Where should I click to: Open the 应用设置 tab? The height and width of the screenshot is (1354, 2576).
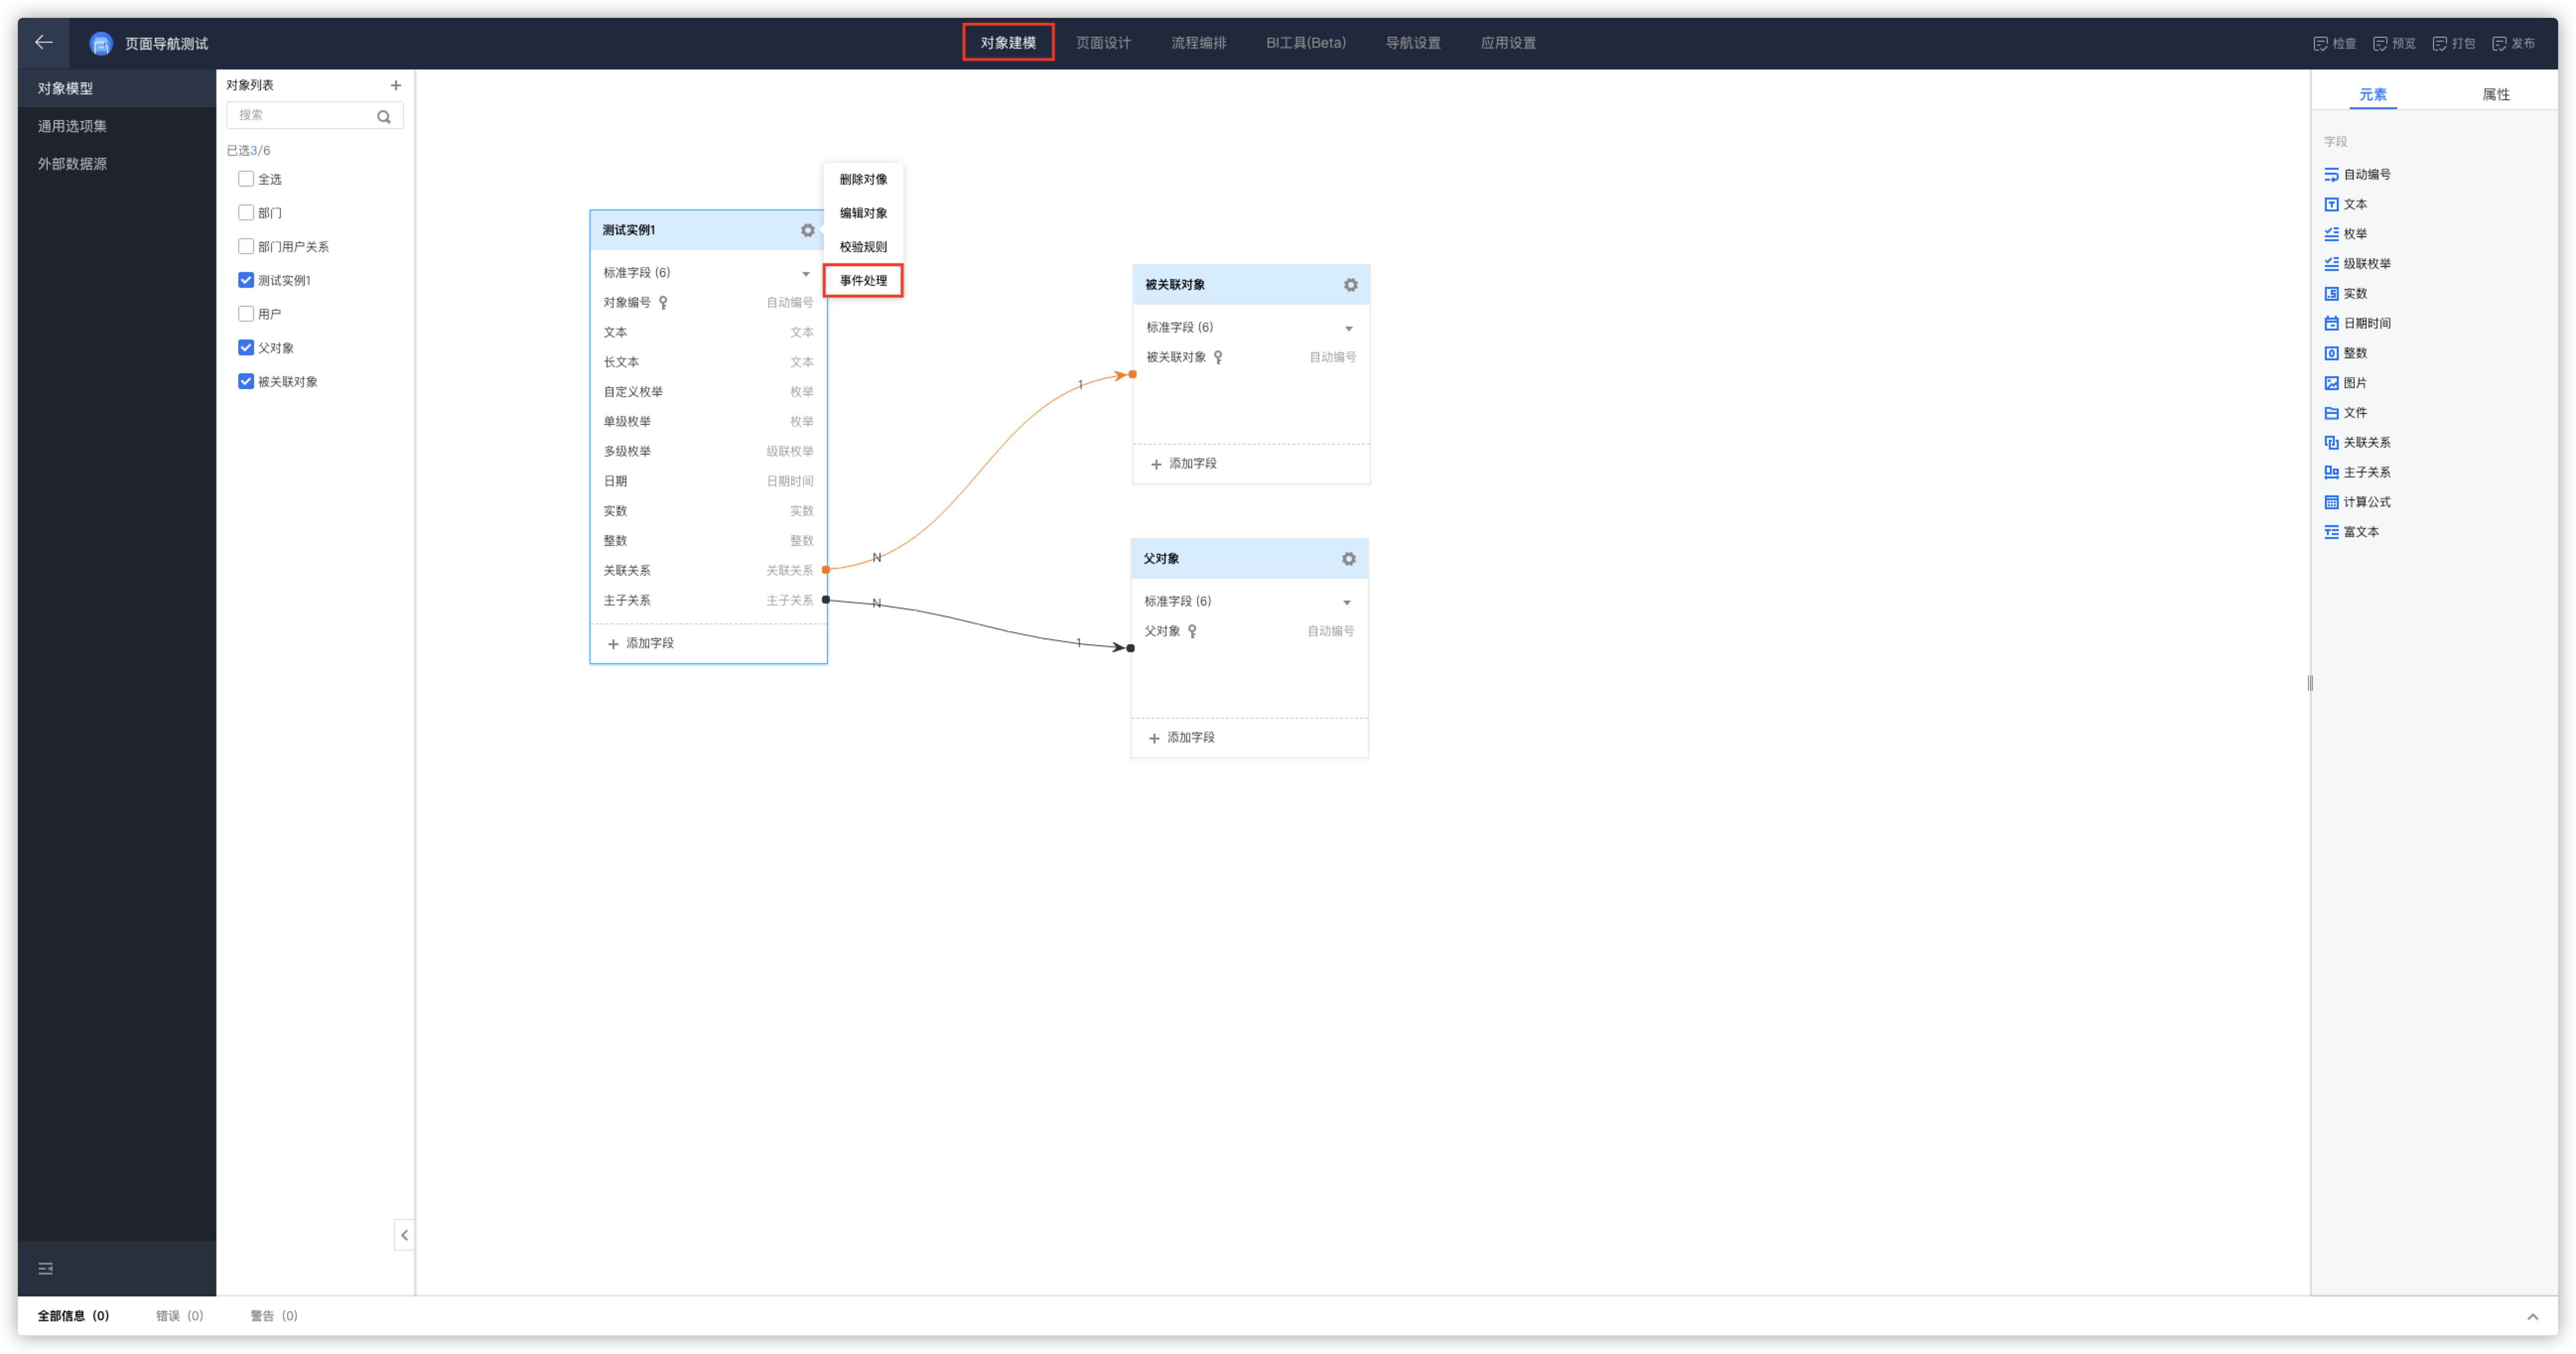[1508, 43]
